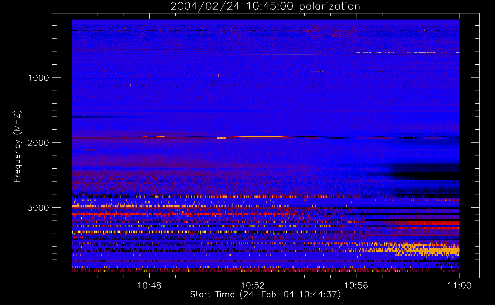Click the 10:52 time axis label
495x305 pixels.
click(253, 286)
